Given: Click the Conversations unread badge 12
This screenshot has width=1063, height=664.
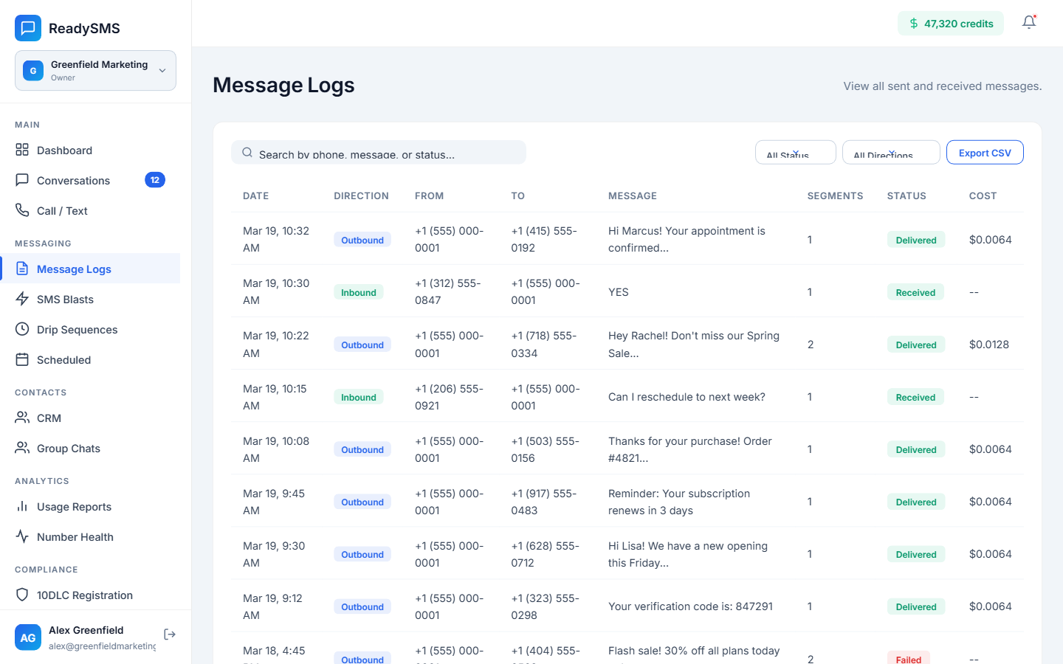Looking at the screenshot, I should tap(155, 180).
